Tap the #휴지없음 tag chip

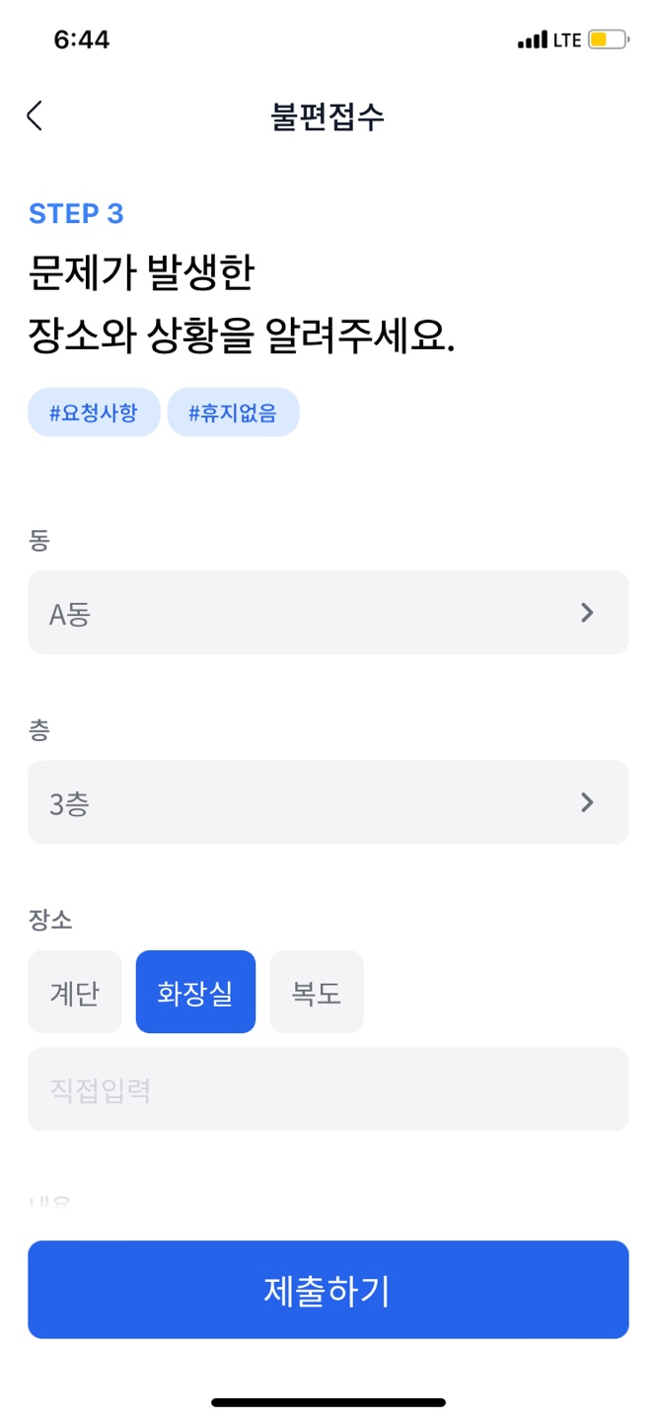coord(234,412)
